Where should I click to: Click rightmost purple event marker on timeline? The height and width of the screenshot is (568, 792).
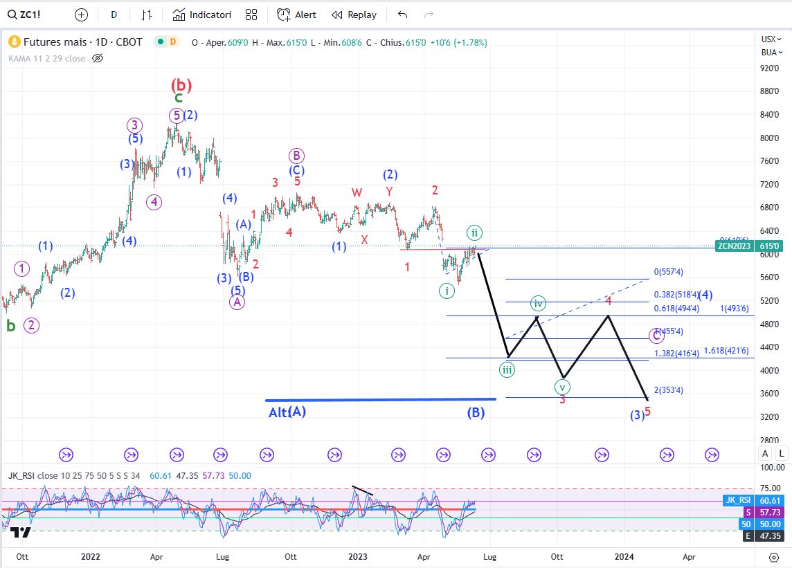click(x=712, y=455)
